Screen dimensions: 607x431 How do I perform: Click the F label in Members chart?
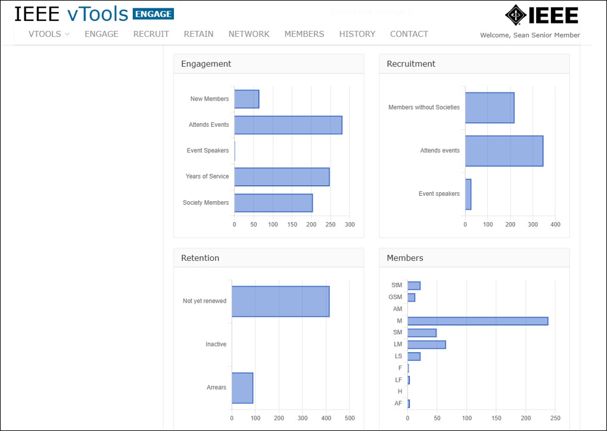pyautogui.click(x=400, y=368)
